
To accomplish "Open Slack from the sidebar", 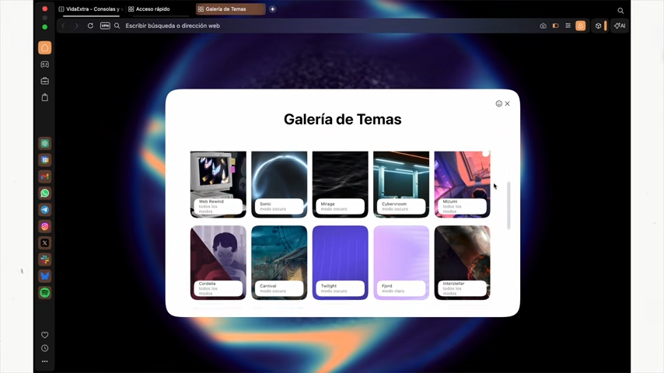I will click(x=45, y=259).
